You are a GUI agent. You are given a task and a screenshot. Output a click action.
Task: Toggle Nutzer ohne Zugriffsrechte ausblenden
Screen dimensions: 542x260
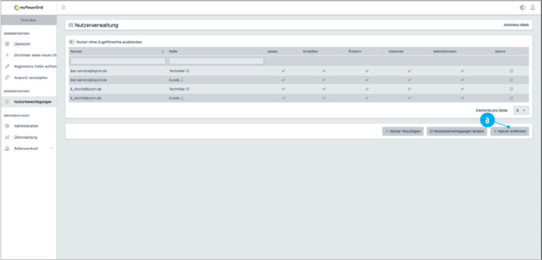[72, 42]
